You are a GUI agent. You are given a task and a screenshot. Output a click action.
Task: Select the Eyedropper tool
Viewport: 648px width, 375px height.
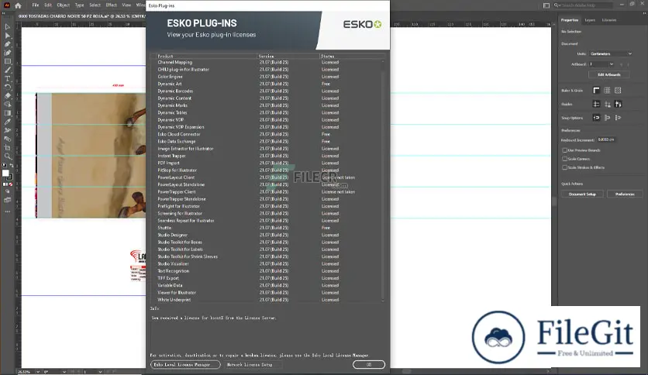(x=8, y=122)
